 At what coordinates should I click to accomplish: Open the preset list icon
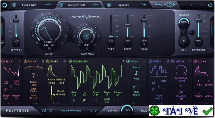tap(51, 110)
